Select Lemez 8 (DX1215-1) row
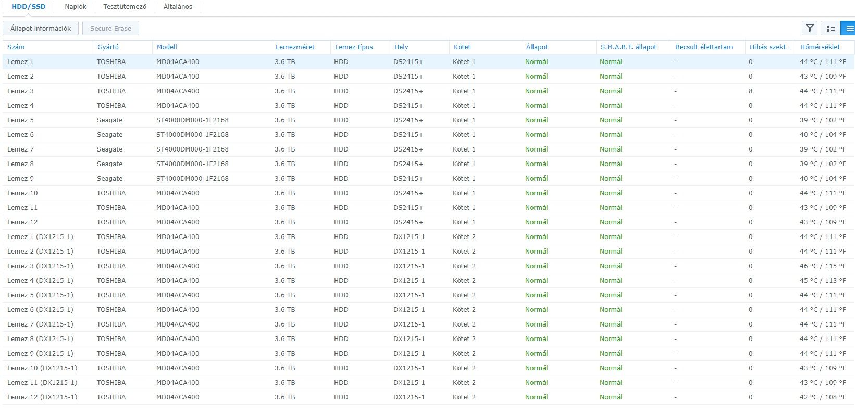The image size is (855, 414). tap(429, 338)
